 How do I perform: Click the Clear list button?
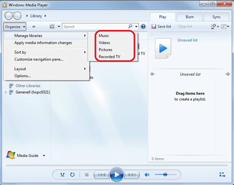[185, 27]
